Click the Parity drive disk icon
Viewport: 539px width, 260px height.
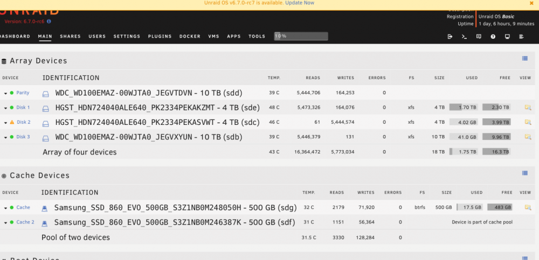[45, 94]
